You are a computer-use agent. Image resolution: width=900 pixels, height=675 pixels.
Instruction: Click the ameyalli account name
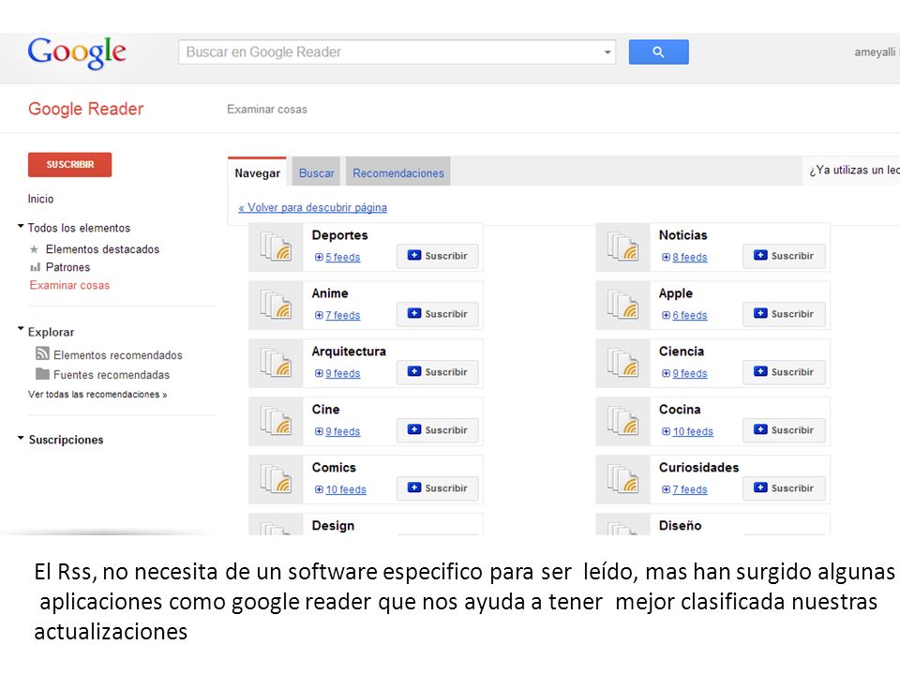[875, 52]
